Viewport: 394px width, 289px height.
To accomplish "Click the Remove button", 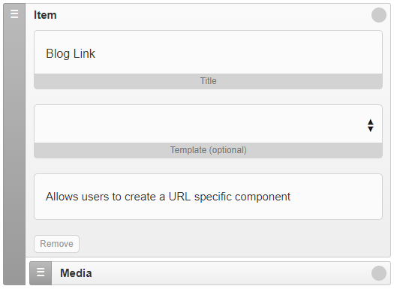I will 56,244.
